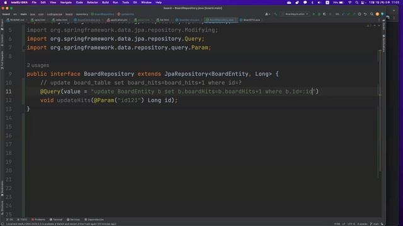This screenshot has width=403, height=226.
Task: Switch to the list.html editor tab
Action: click(163, 19)
